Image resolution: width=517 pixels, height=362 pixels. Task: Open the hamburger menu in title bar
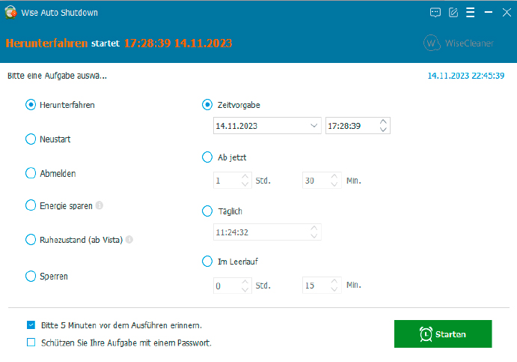click(x=471, y=13)
